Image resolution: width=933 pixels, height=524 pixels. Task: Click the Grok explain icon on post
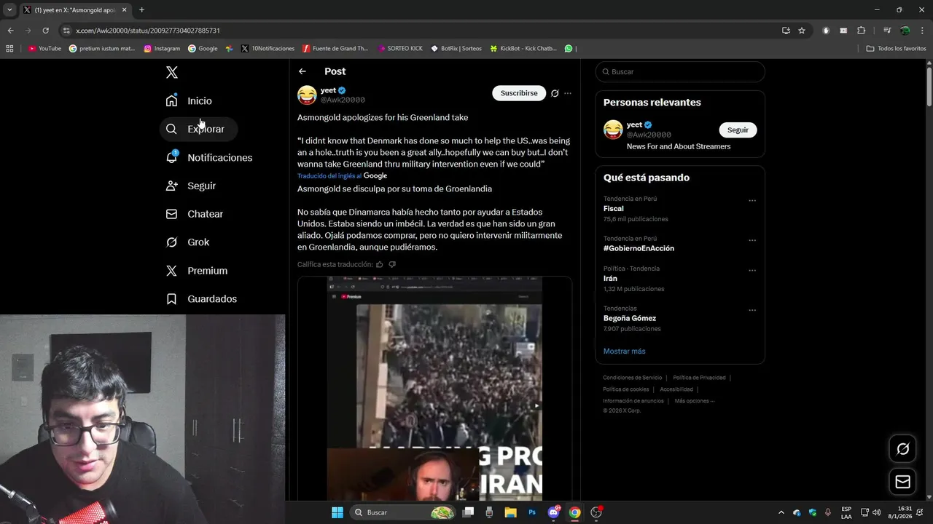pyautogui.click(x=555, y=93)
